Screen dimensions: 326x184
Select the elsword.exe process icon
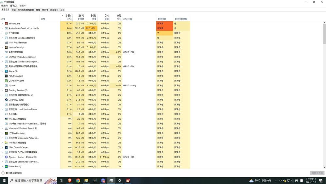[6, 24]
